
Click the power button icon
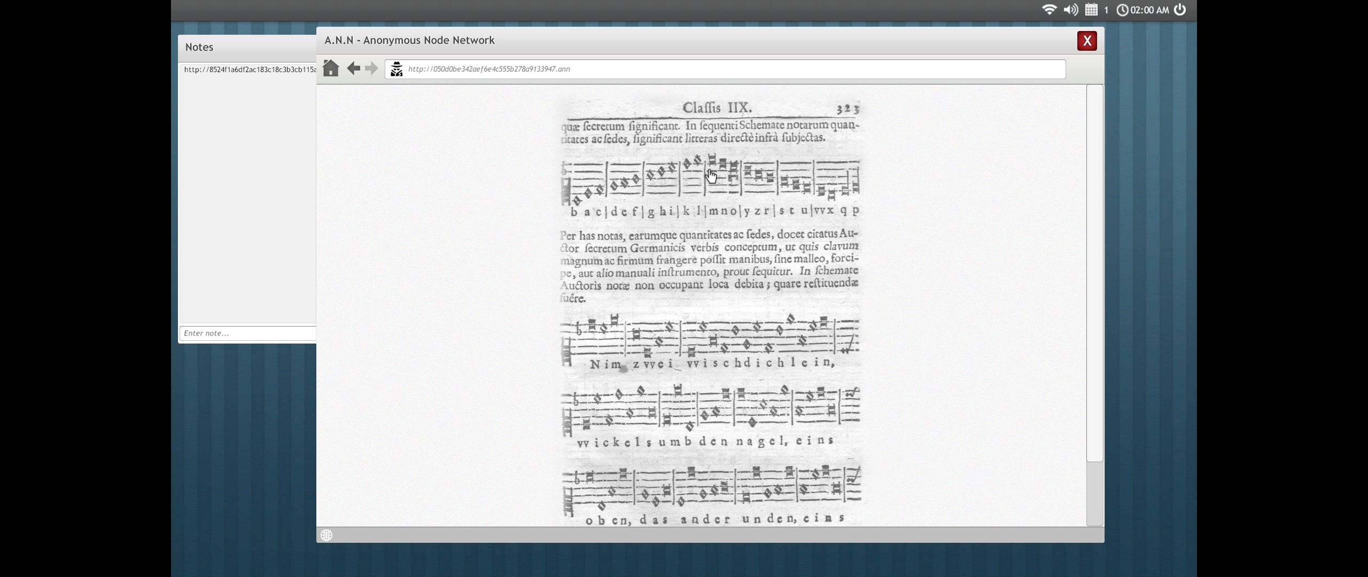click(x=1180, y=10)
